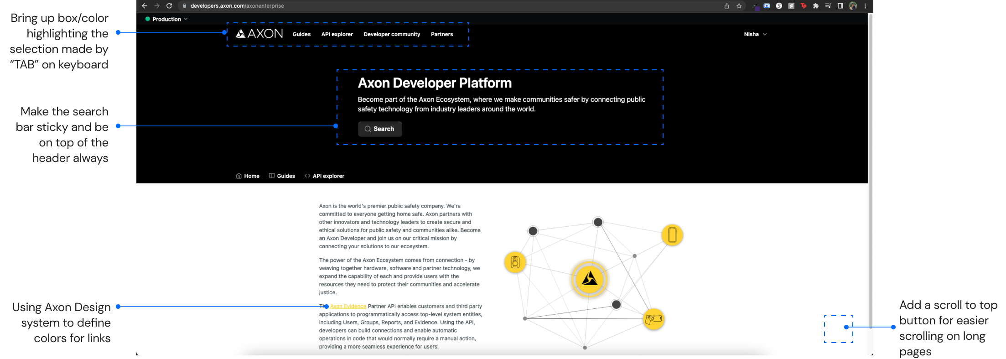Click the share page icon in address bar
Viewport: 1006px width, 359px height.
[x=726, y=6]
